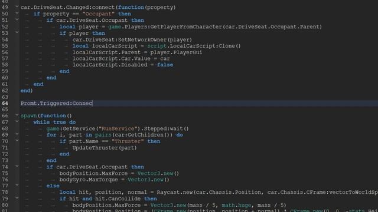This screenshot has height=212, width=378.
Task: Click the 'false' keyword on line 58
Action: (x=165, y=65)
